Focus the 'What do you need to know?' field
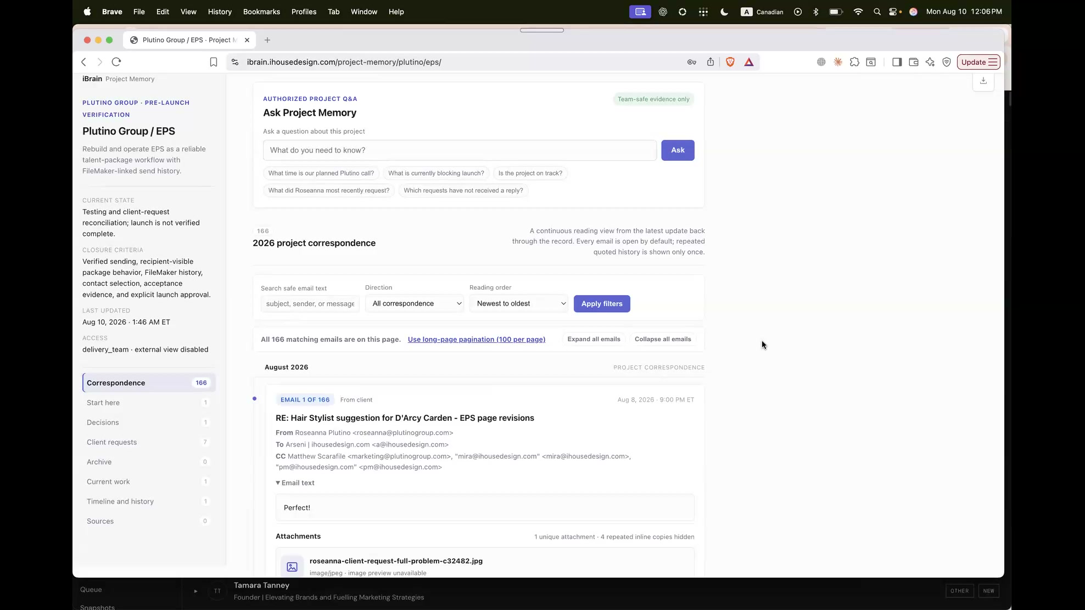1085x610 pixels. coord(460,150)
